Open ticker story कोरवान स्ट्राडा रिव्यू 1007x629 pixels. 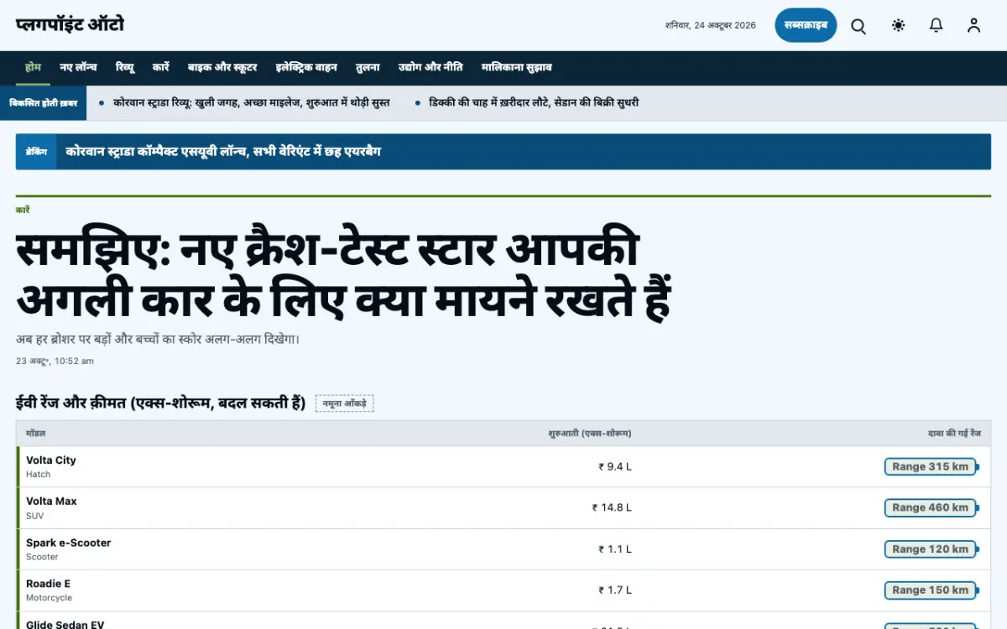coord(252,102)
